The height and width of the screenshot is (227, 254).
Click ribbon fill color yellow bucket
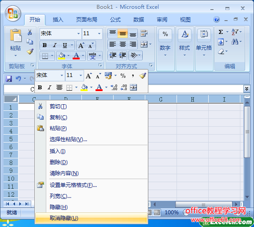pyautogui.click(x=62, y=56)
